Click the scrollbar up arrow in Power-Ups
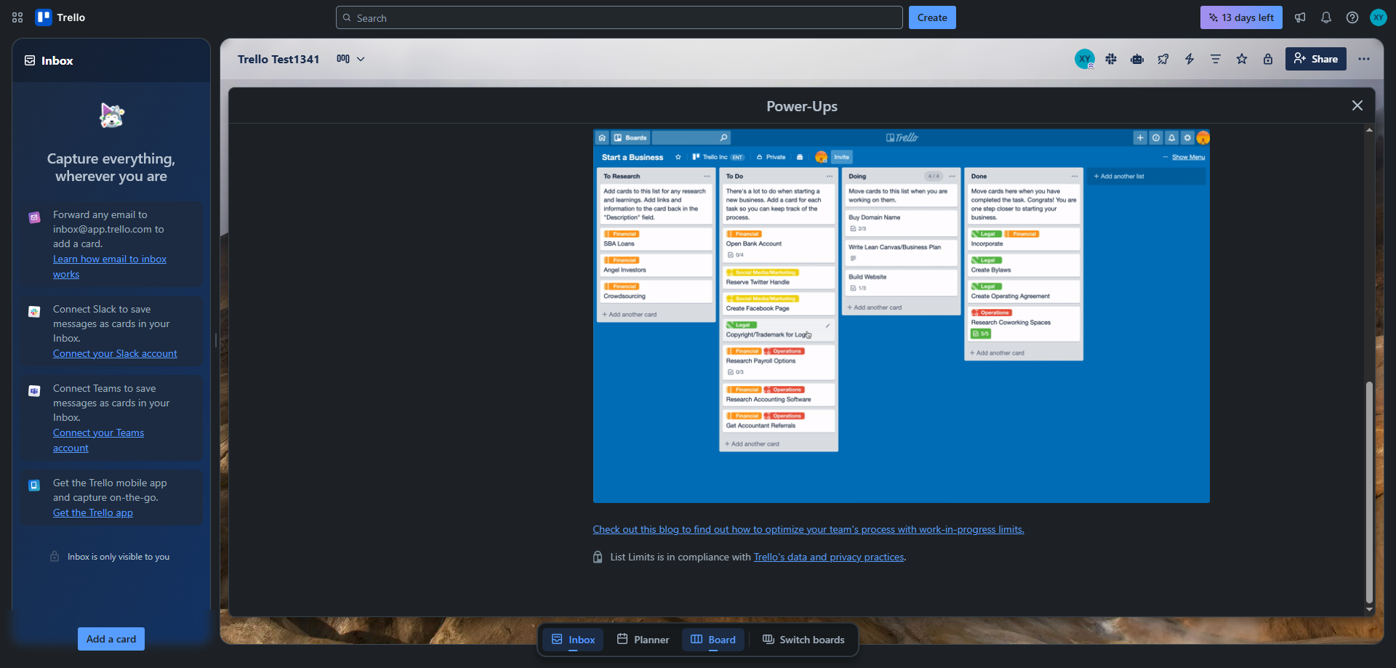Screen dimensions: 1396x668 point(1369,130)
